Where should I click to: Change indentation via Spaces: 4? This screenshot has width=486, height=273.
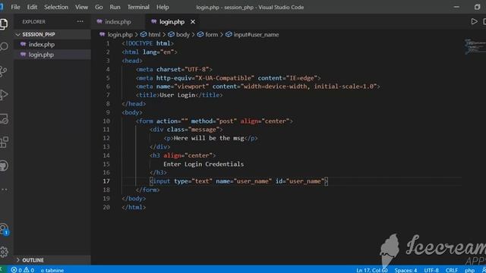click(406, 270)
